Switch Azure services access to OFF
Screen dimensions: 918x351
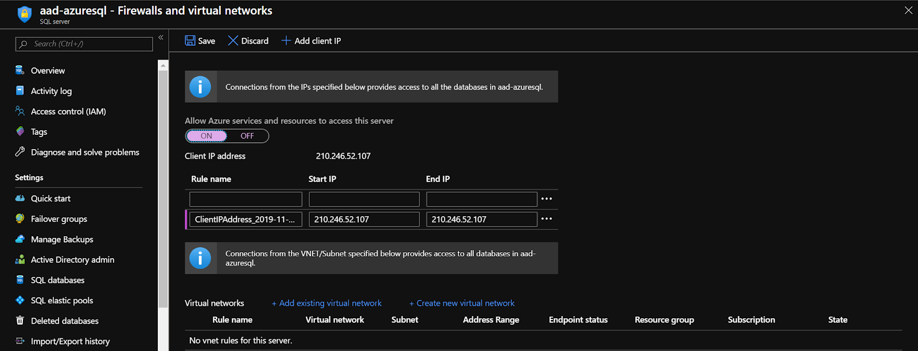tap(247, 136)
